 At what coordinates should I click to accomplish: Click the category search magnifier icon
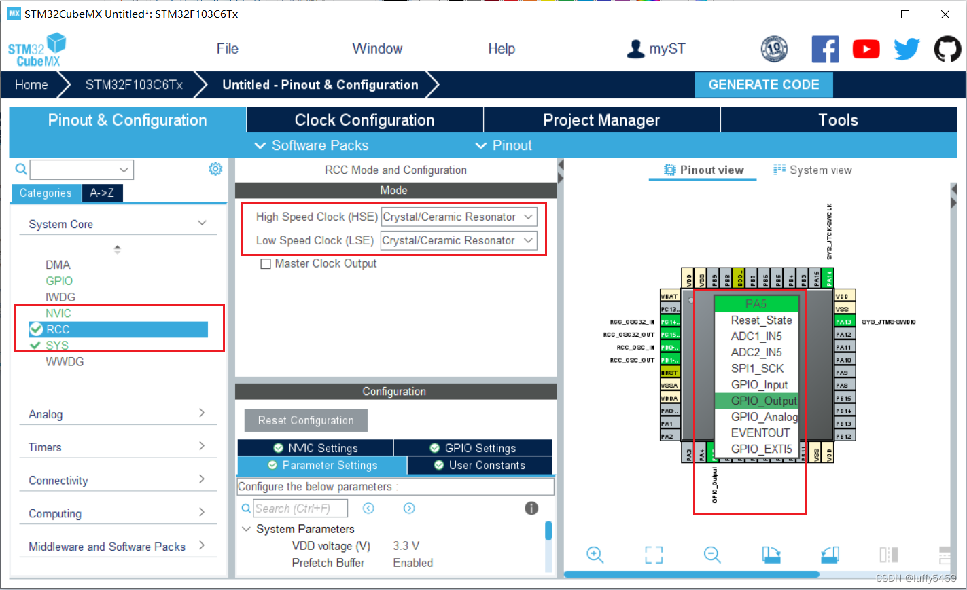click(x=21, y=169)
